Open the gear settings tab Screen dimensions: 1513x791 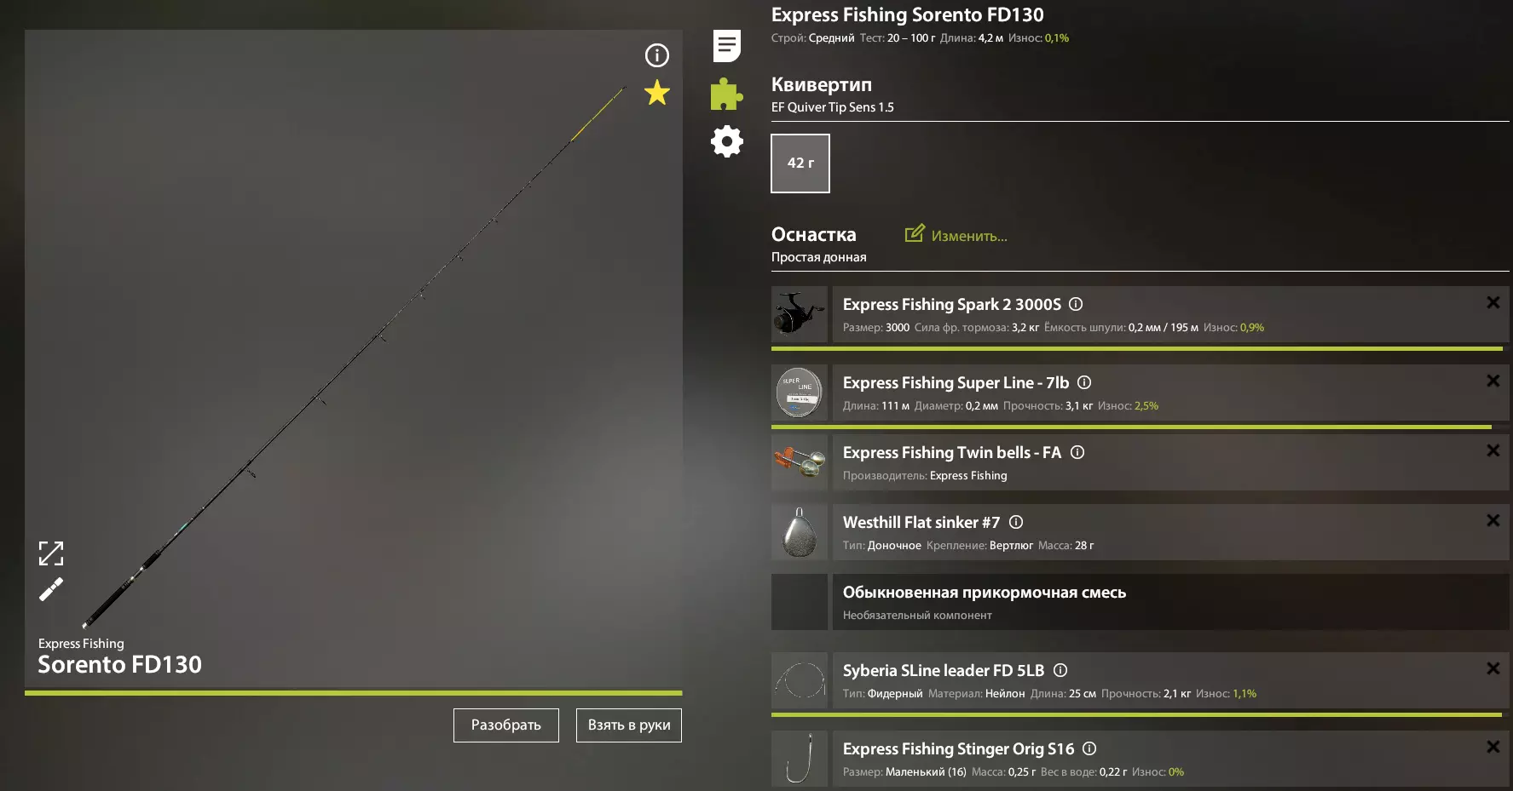(727, 141)
